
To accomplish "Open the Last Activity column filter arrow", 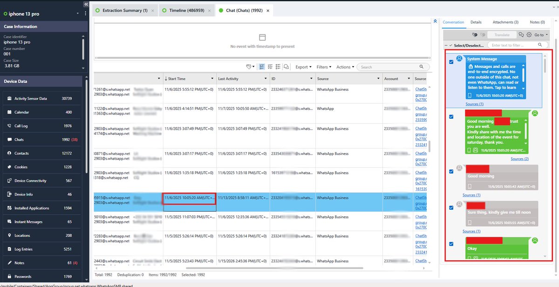I will 266,79.
